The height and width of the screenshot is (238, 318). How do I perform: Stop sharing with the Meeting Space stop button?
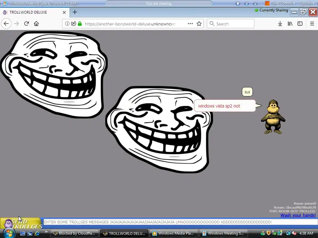(x=238, y=3)
